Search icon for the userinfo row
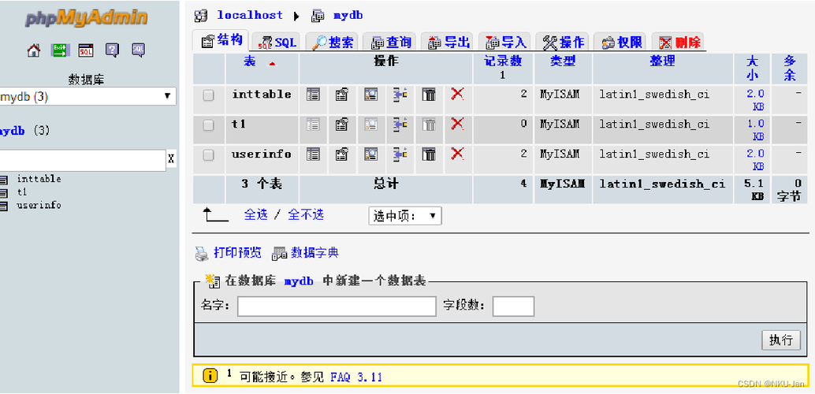This screenshot has width=815, height=394. tap(370, 154)
